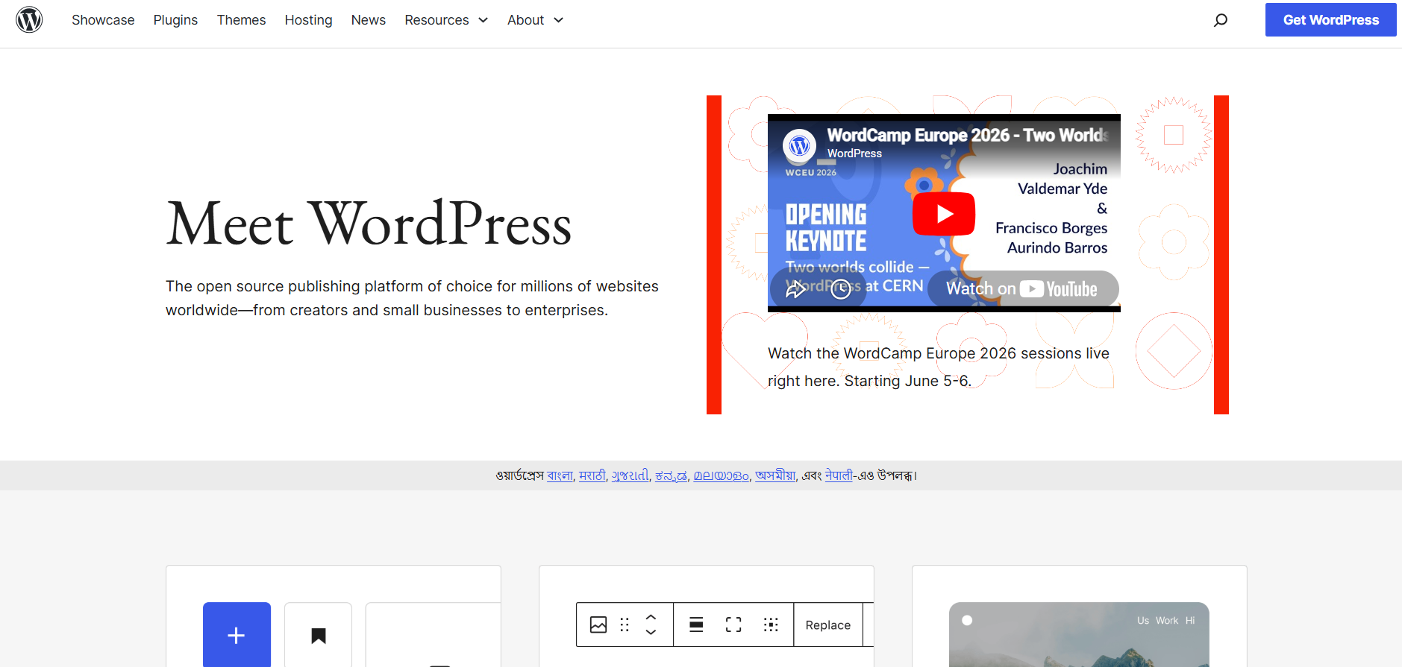This screenshot has width=1402, height=667.
Task: Click the Get WordPress button
Action: click(x=1330, y=20)
